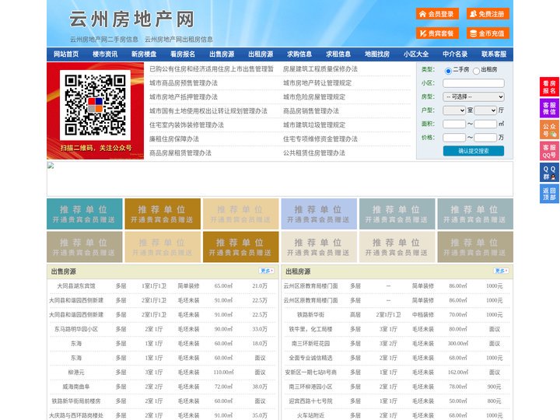
Task: Open the 房型 可选择 dropdown
Action: click(x=474, y=96)
